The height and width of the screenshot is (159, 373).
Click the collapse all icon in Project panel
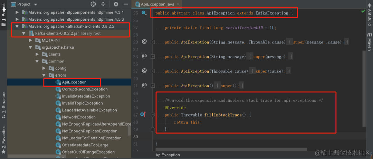103,4
